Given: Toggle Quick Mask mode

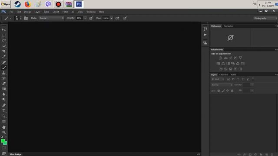Looking at the screenshot, I should [4, 148].
